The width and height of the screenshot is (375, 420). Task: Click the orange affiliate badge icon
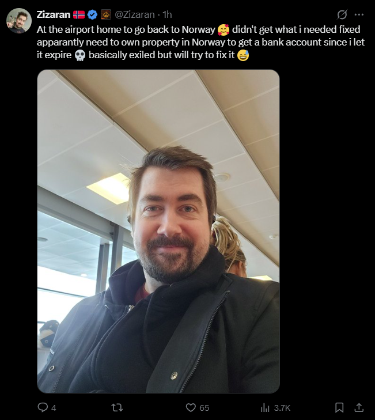(x=106, y=14)
